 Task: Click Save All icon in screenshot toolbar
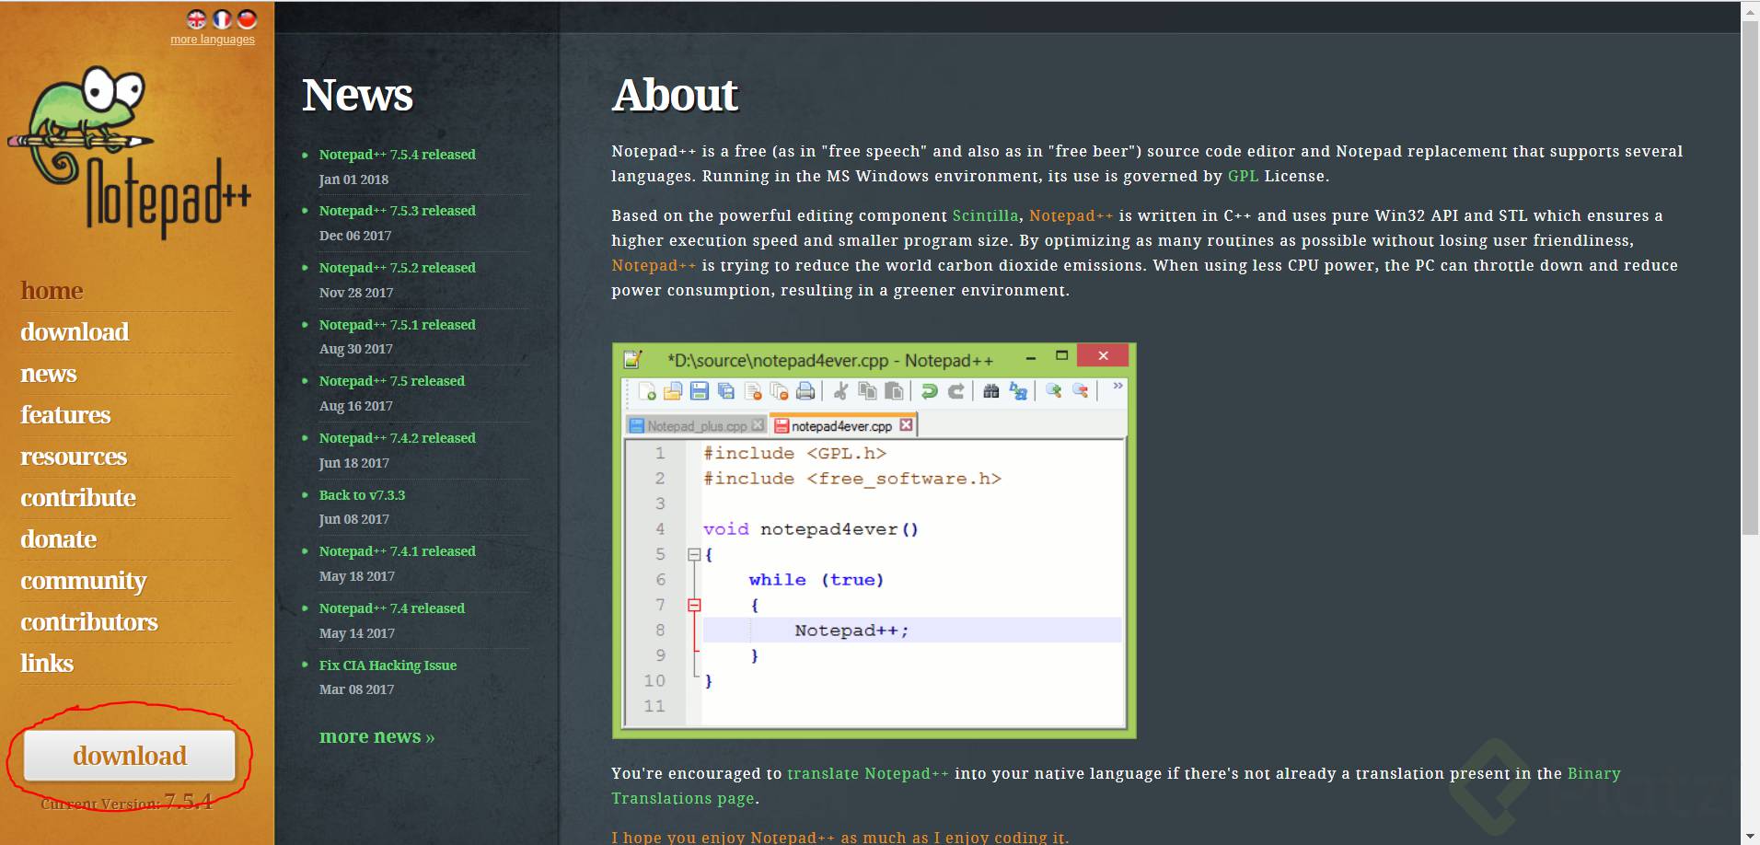(726, 391)
